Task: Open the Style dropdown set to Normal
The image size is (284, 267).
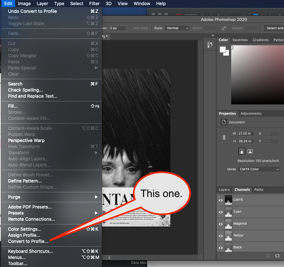Action: pyautogui.click(x=177, y=28)
